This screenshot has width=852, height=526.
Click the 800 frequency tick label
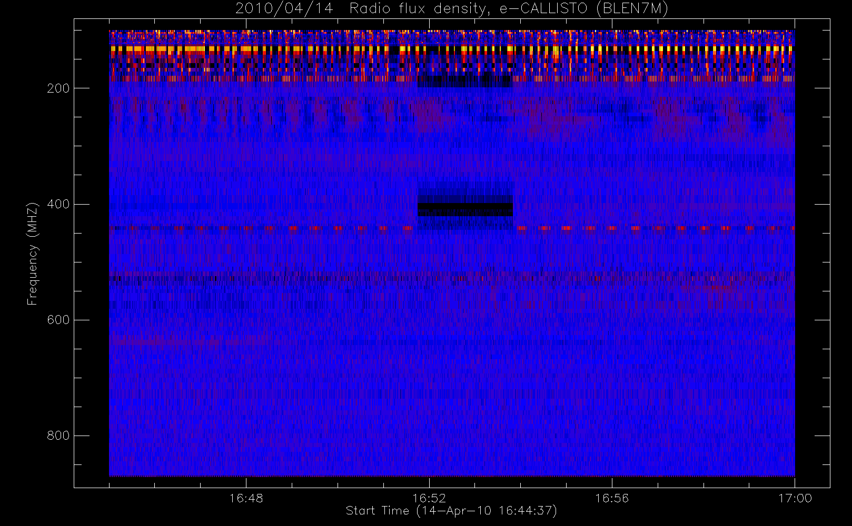tap(58, 436)
